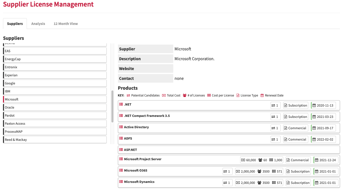The height and width of the screenshot is (196, 343).
Task: Click the candidates arrows icon on Microsoft O365
Action: (225, 172)
